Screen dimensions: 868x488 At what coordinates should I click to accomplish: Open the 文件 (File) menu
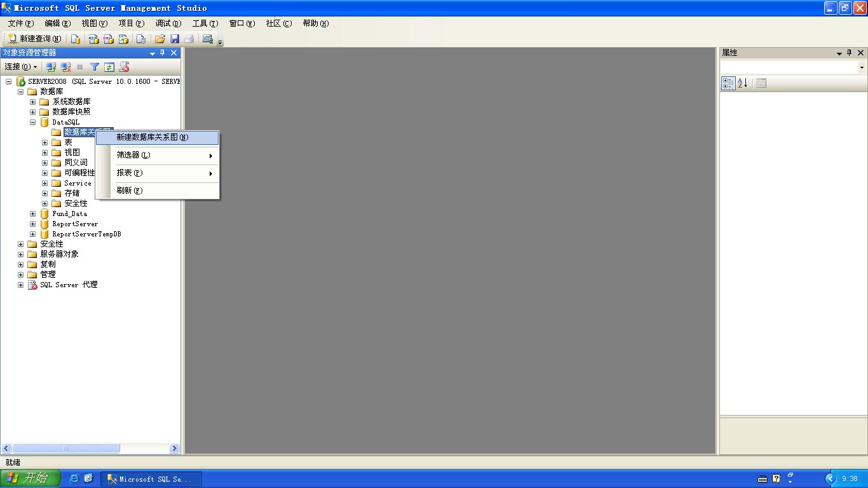(x=21, y=24)
